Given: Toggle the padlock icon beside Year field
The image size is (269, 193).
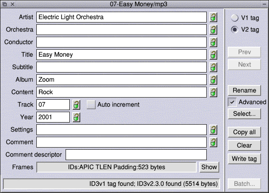Looking at the screenshot, I should 76,117.
